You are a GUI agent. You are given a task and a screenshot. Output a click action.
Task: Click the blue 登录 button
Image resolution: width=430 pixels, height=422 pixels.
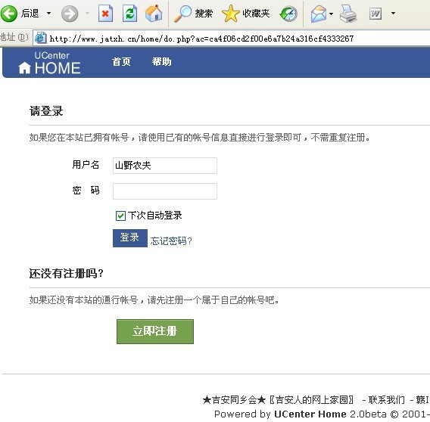[130, 238]
